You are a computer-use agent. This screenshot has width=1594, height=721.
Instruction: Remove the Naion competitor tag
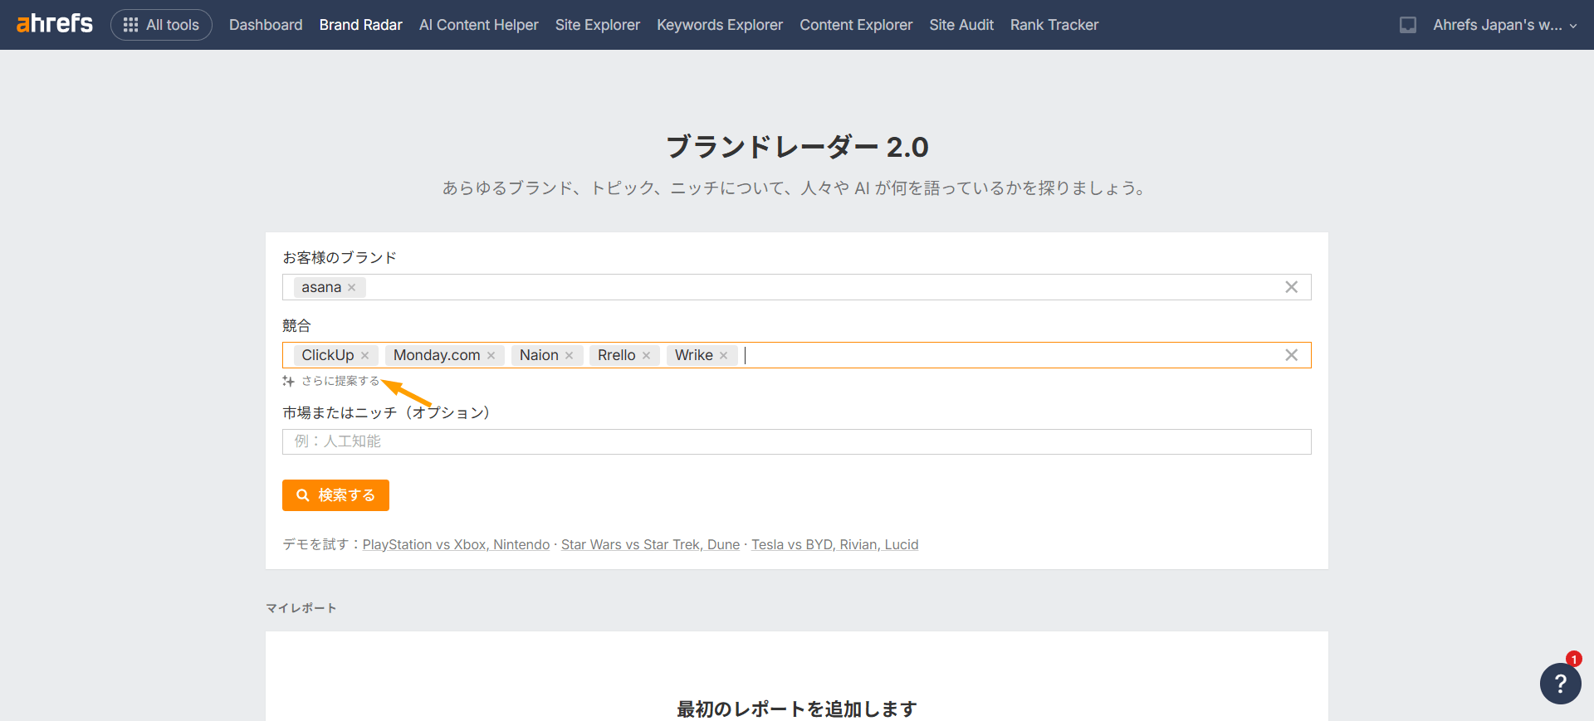click(x=570, y=355)
